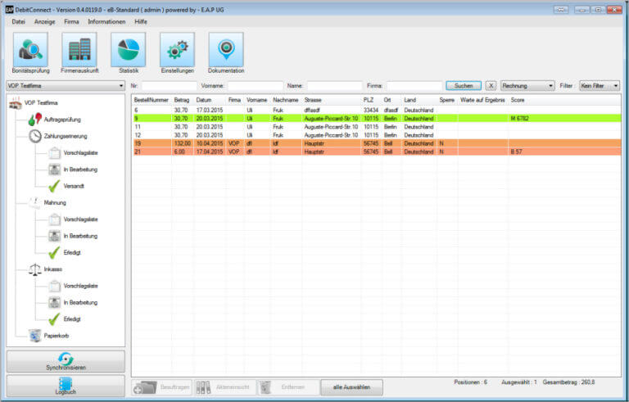Viewport: 629px width, 402px height.
Task: Open the Logbuch panel
Action: pyautogui.click(x=66, y=386)
